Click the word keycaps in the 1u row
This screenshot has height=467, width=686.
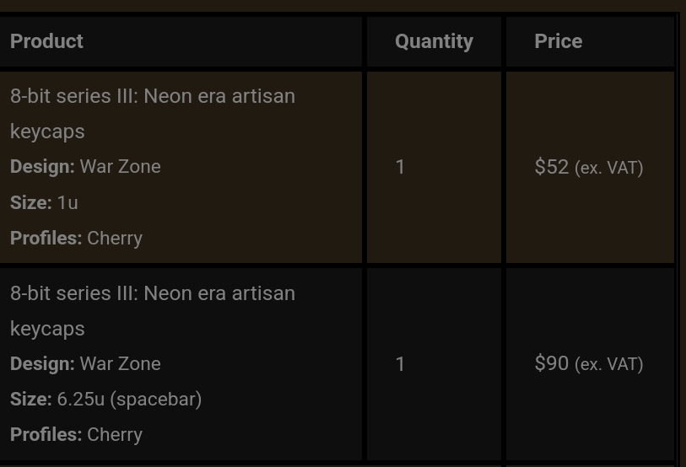[x=47, y=132]
